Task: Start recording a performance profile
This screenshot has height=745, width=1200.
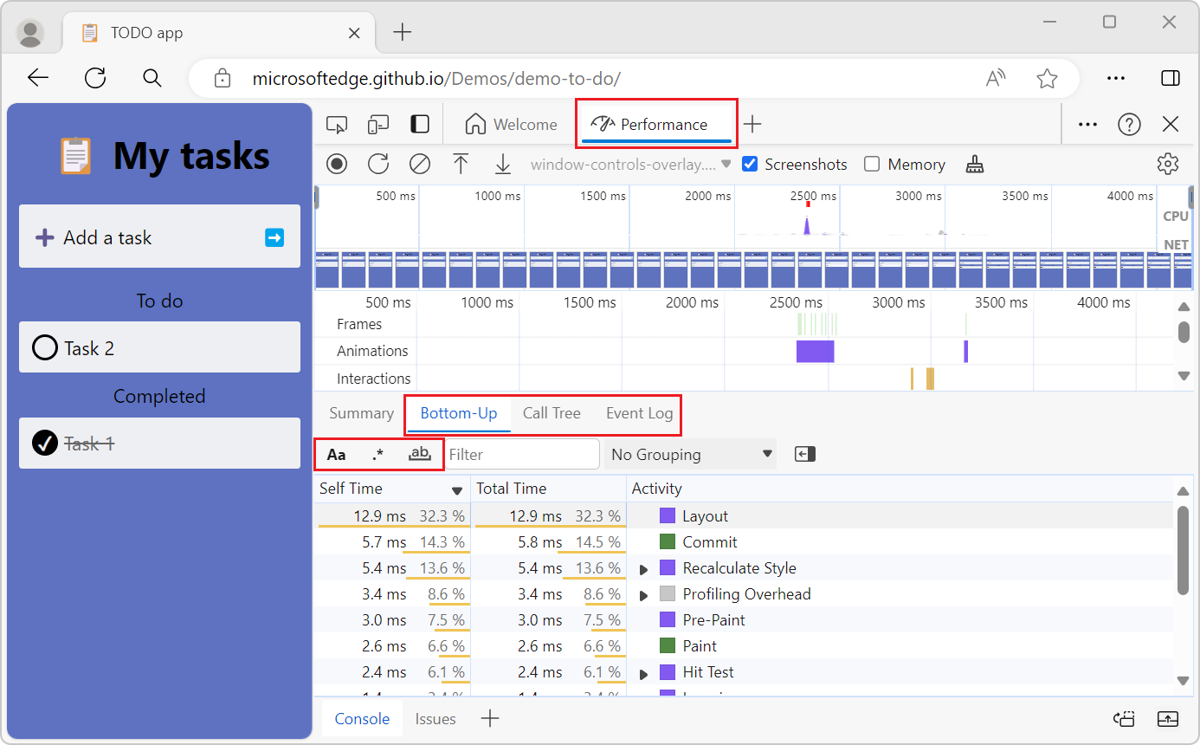Action: (337, 164)
